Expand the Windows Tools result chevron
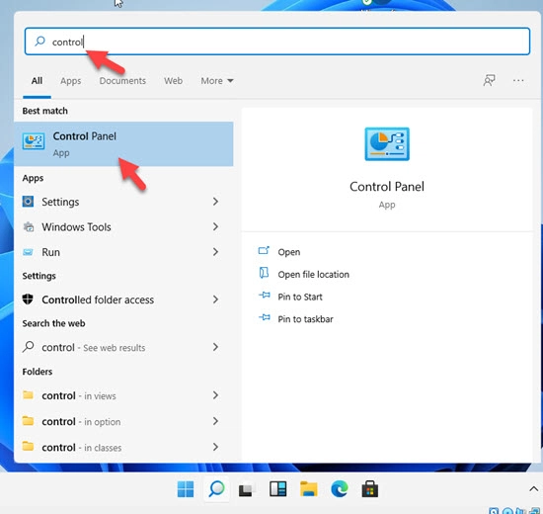This screenshot has height=514, width=543. tap(215, 226)
